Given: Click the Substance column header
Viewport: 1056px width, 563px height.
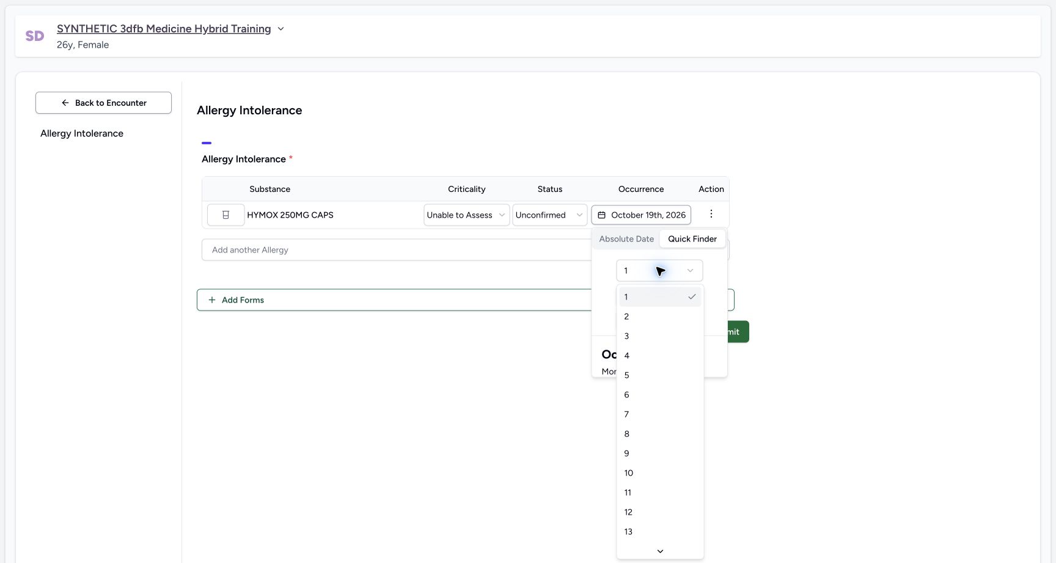Looking at the screenshot, I should click(269, 190).
